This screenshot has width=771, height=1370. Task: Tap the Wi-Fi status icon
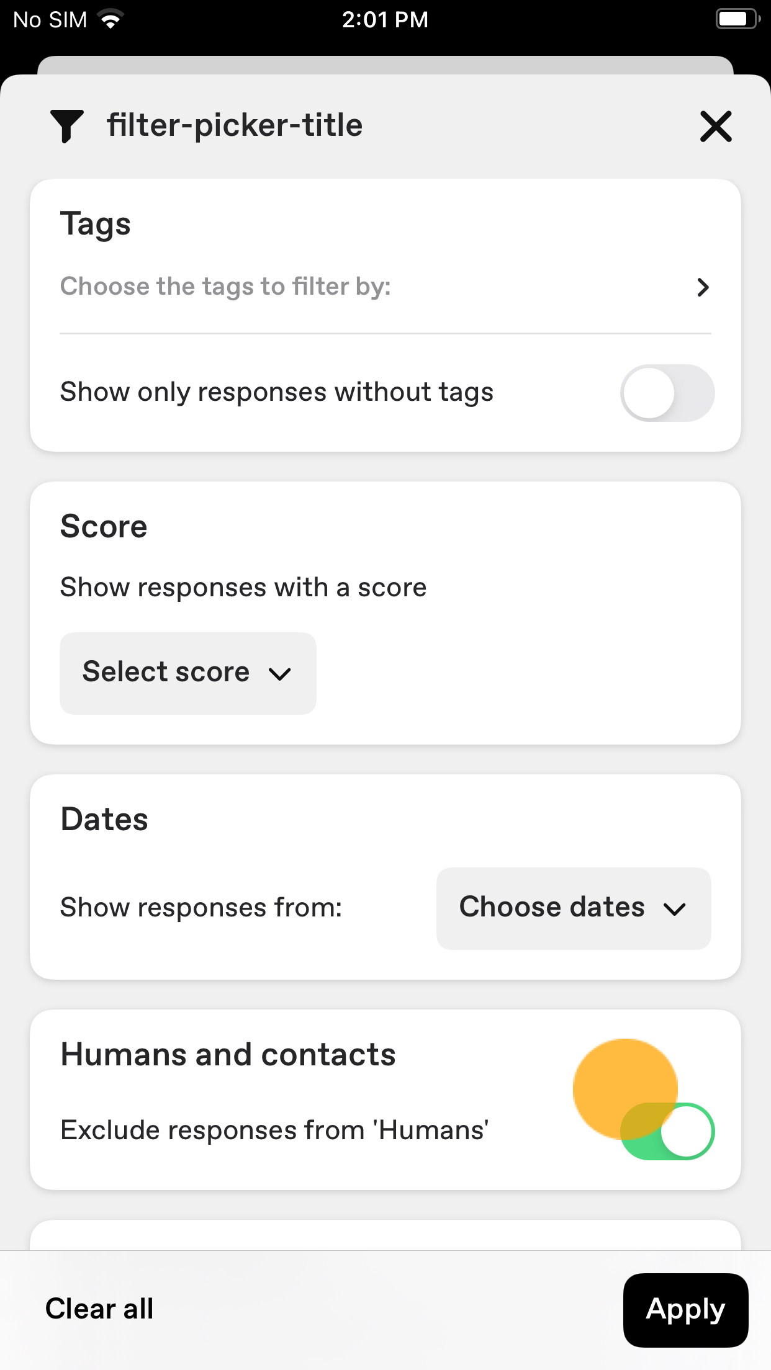point(110,20)
